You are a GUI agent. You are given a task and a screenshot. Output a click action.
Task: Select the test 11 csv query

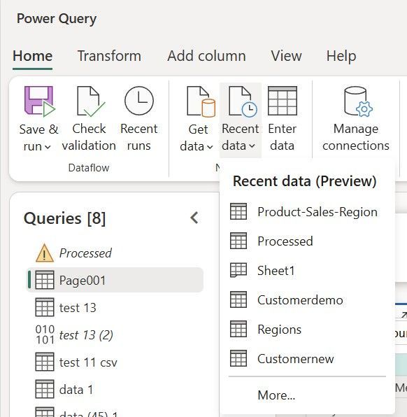pyautogui.click(x=115, y=362)
